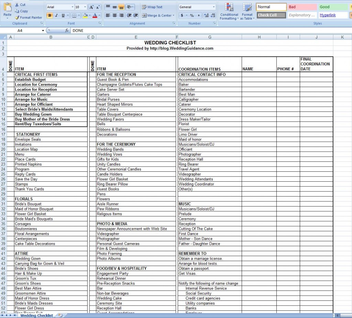The height and width of the screenshot is (318, 352).
Task: Open the Format Painter tool
Action: click(29, 18)
